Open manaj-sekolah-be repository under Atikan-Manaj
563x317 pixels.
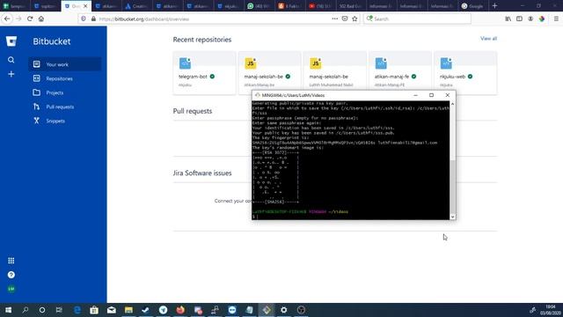270,73
